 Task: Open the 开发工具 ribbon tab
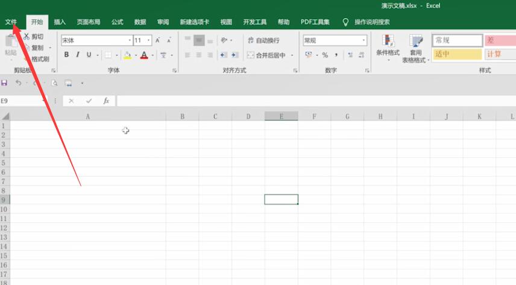pyautogui.click(x=255, y=22)
